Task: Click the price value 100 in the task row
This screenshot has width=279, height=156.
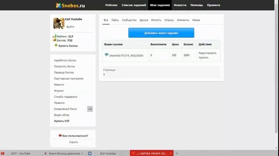Action: point(174,55)
